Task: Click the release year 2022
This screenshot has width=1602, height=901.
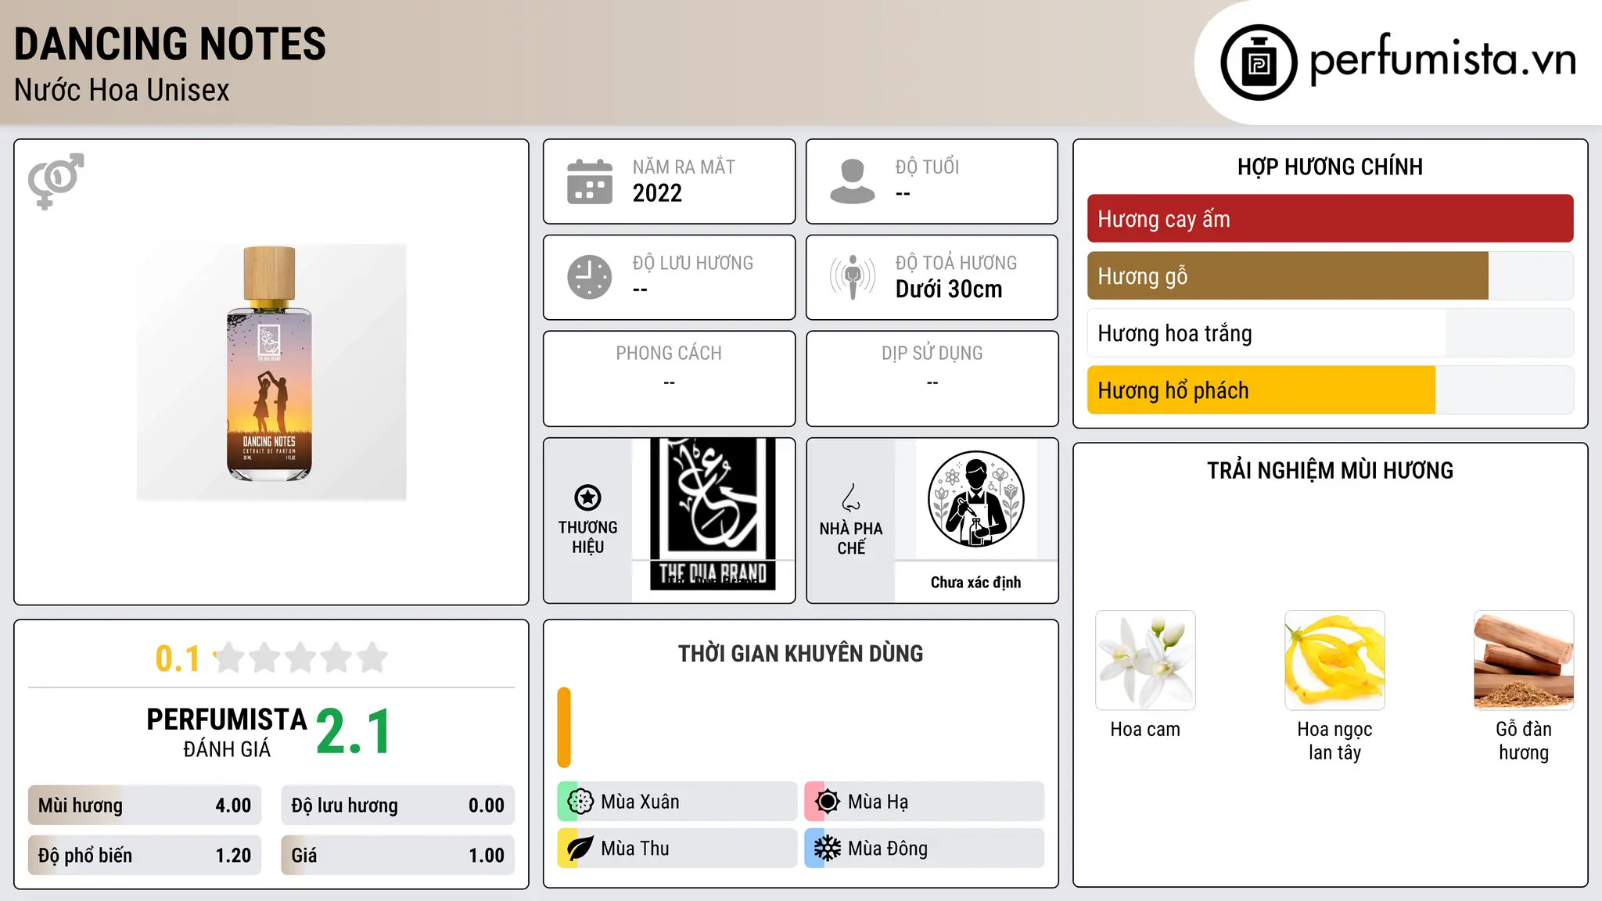Action: click(x=657, y=193)
